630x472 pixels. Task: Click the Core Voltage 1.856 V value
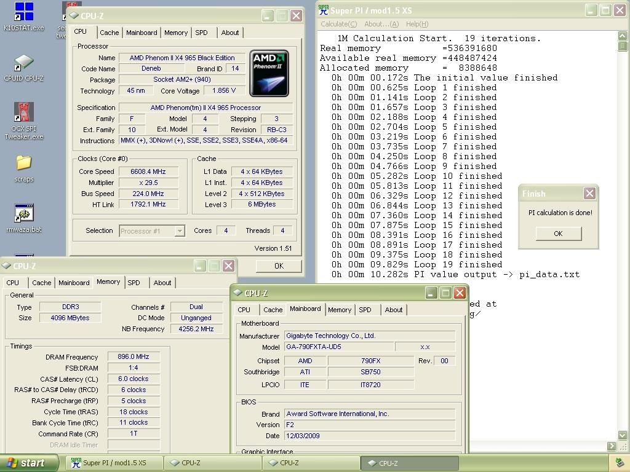(224, 91)
